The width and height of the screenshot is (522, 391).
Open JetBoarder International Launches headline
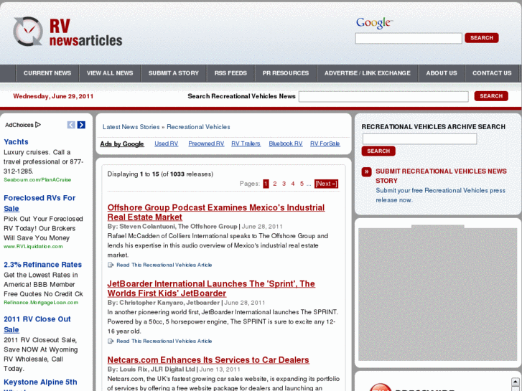click(x=211, y=288)
